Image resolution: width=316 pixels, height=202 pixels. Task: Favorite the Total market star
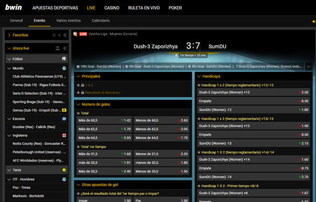(x=78, y=113)
